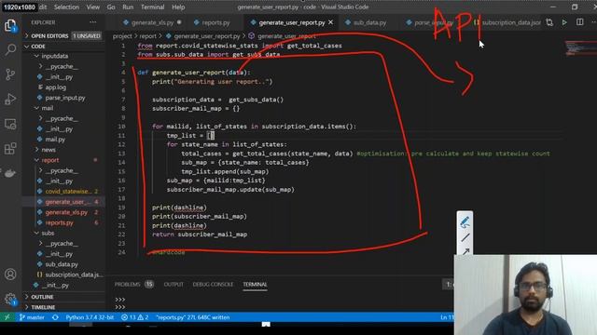
Task: Open the Help menu
Action: pyautogui.click(x=178, y=7)
